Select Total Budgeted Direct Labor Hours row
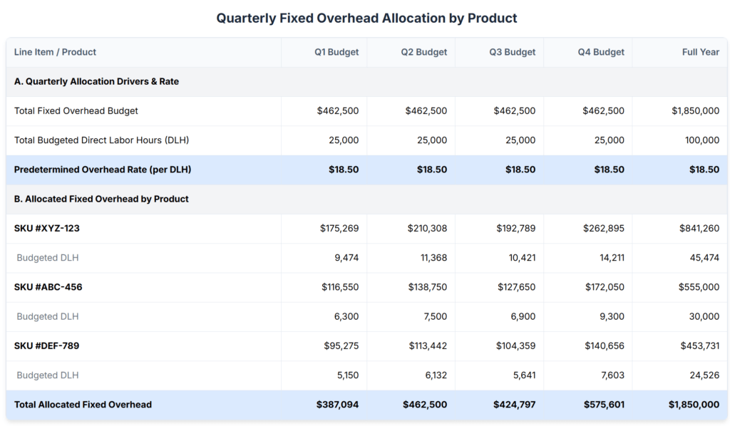Image resolution: width=730 pixels, height=426 pixels. [x=367, y=140]
